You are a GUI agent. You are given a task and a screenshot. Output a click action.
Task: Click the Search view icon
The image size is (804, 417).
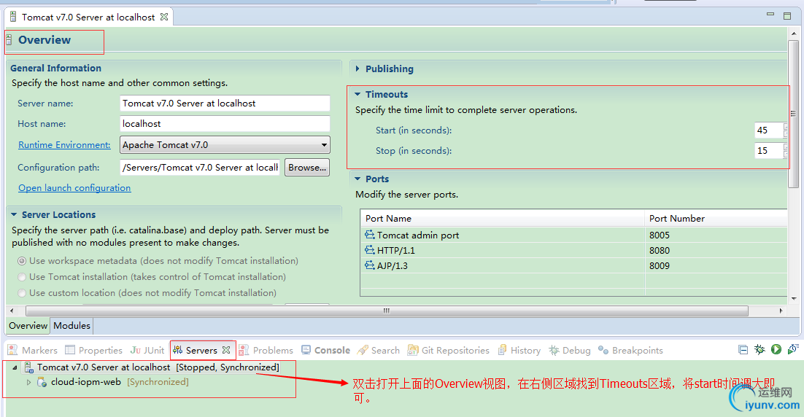363,350
